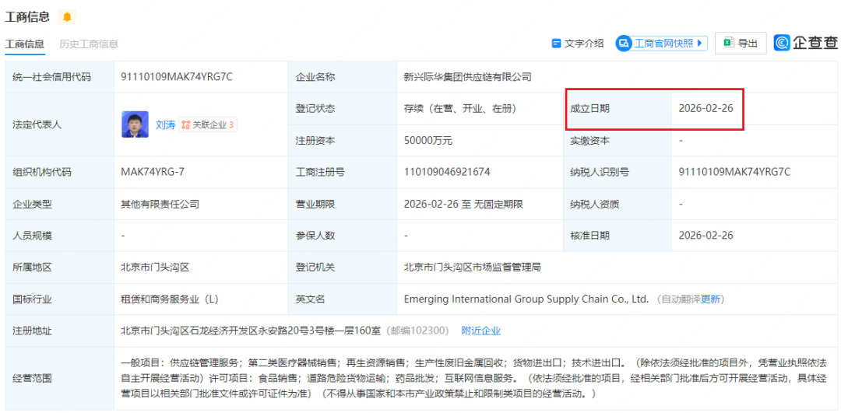Click the 经营范围 label cell
The width and height of the screenshot is (841, 413).
pos(59,378)
